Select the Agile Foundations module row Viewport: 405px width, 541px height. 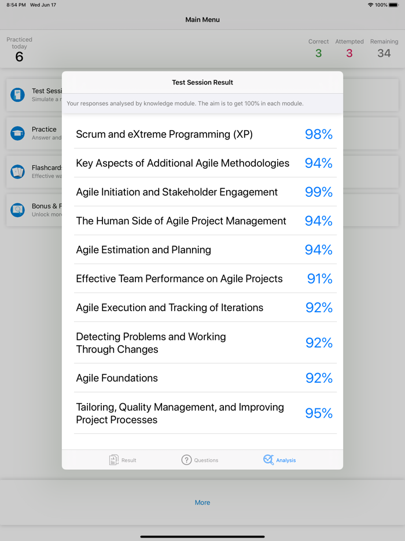pyautogui.click(x=203, y=378)
